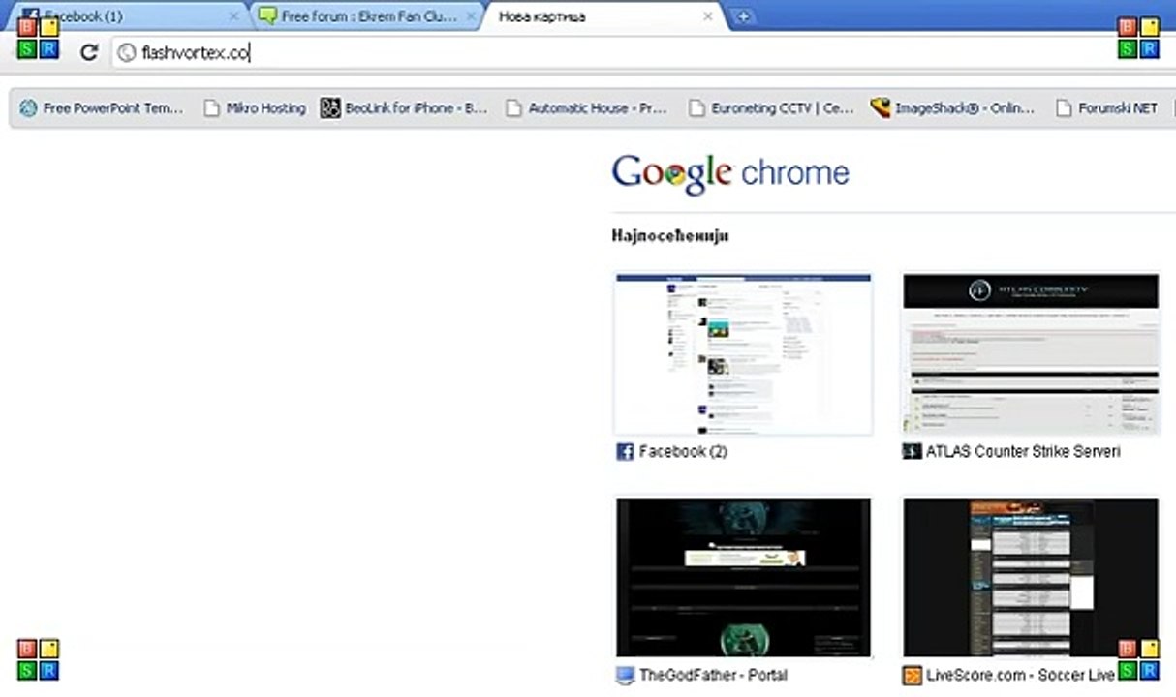Viewport: 1176px width, 697px height.
Task: Open the Euroneting CCTV bookmark
Action: point(771,108)
